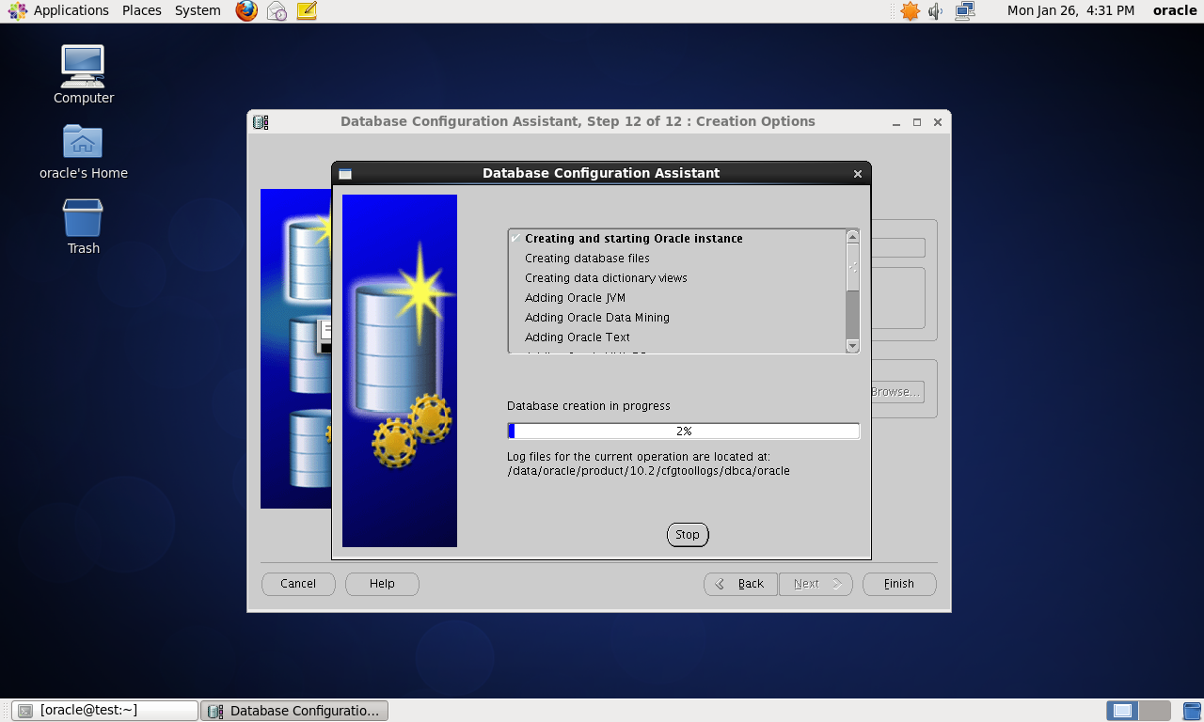
Task: Select 'Creating data dictionary views' row
Action: [677, 278]
